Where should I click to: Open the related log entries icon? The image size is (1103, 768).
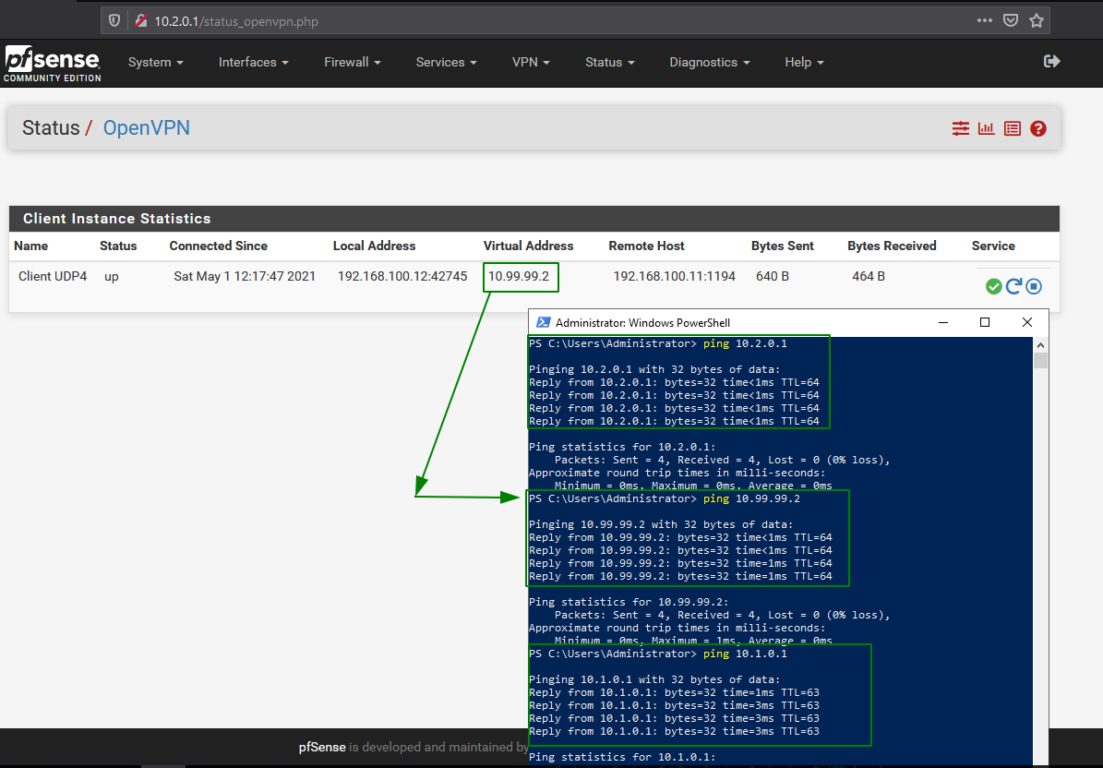(x=1013, y=128)
